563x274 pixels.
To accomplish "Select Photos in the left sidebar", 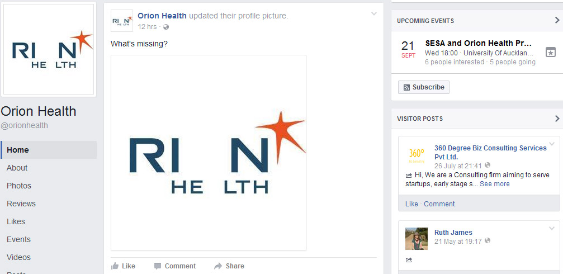I will (x=18, y=186).
